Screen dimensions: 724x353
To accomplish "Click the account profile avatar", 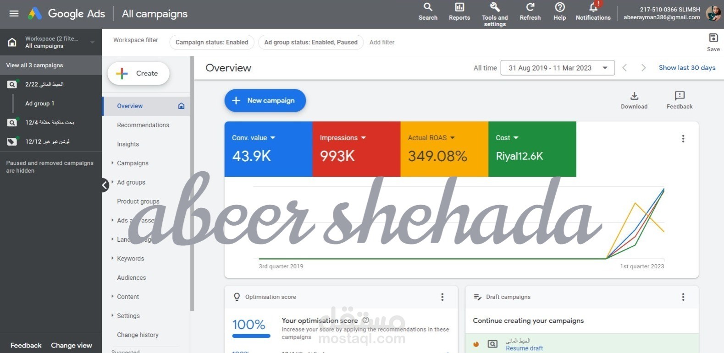I will (x=713, y=13).
